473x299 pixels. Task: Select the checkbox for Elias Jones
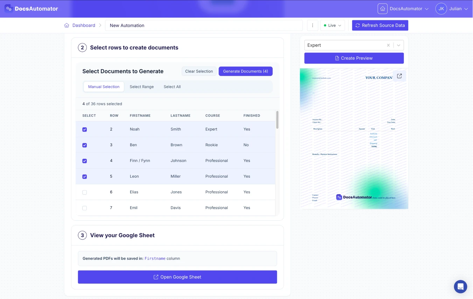(x=84, y=192)
